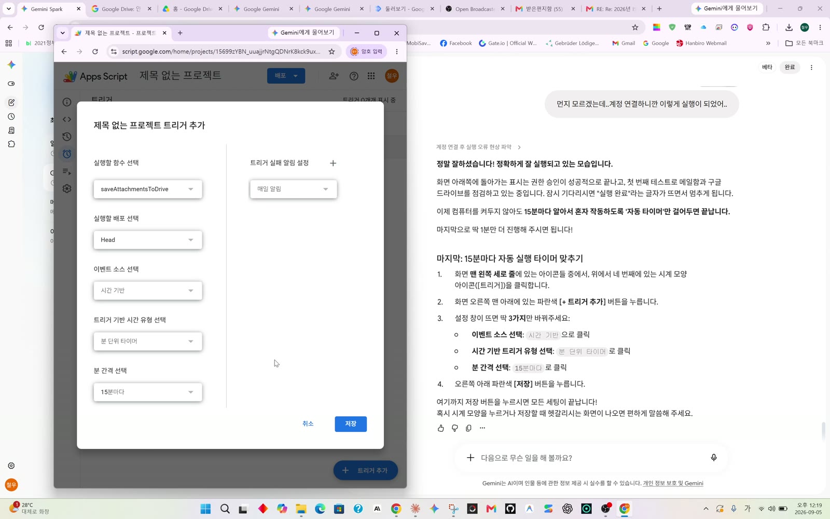Image resolution: width=830 pixels, height=519 pixels.
Task: Open the saveAttachmentsToDrive function dropdown
Action: click(x=148, y=189)
